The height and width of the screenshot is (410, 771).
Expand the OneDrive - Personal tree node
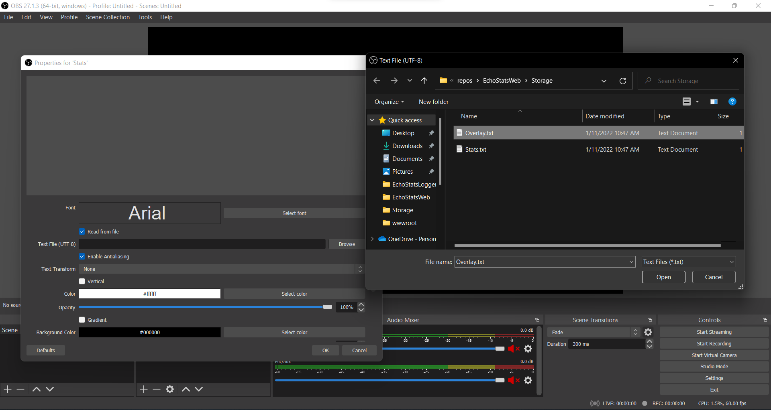pos(372,239)
